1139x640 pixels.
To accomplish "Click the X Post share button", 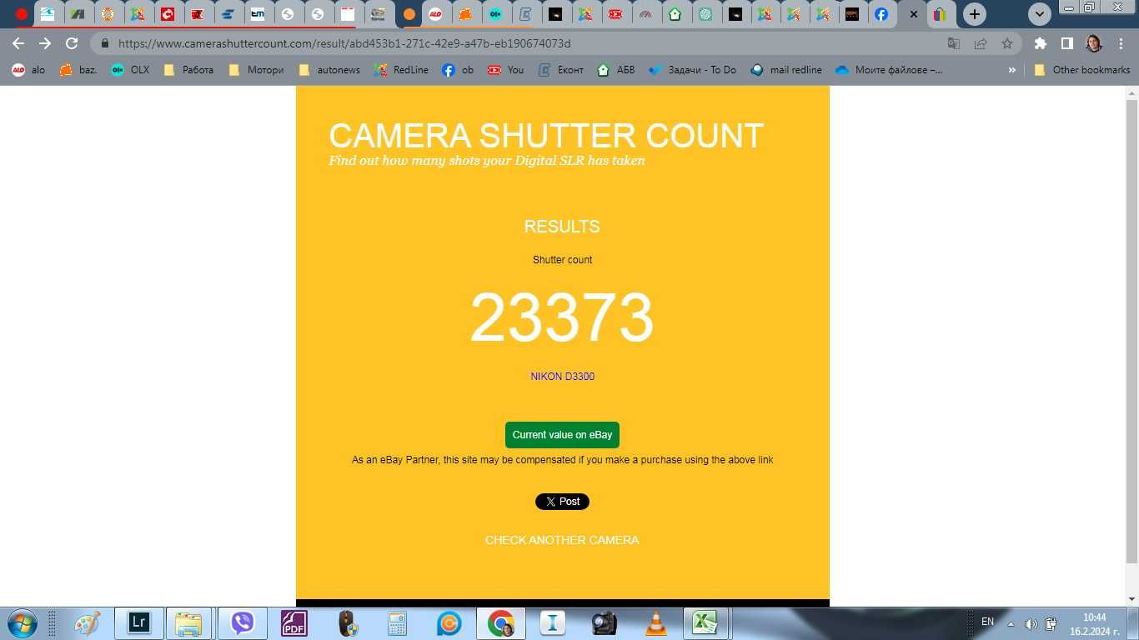I will (562, 502).
